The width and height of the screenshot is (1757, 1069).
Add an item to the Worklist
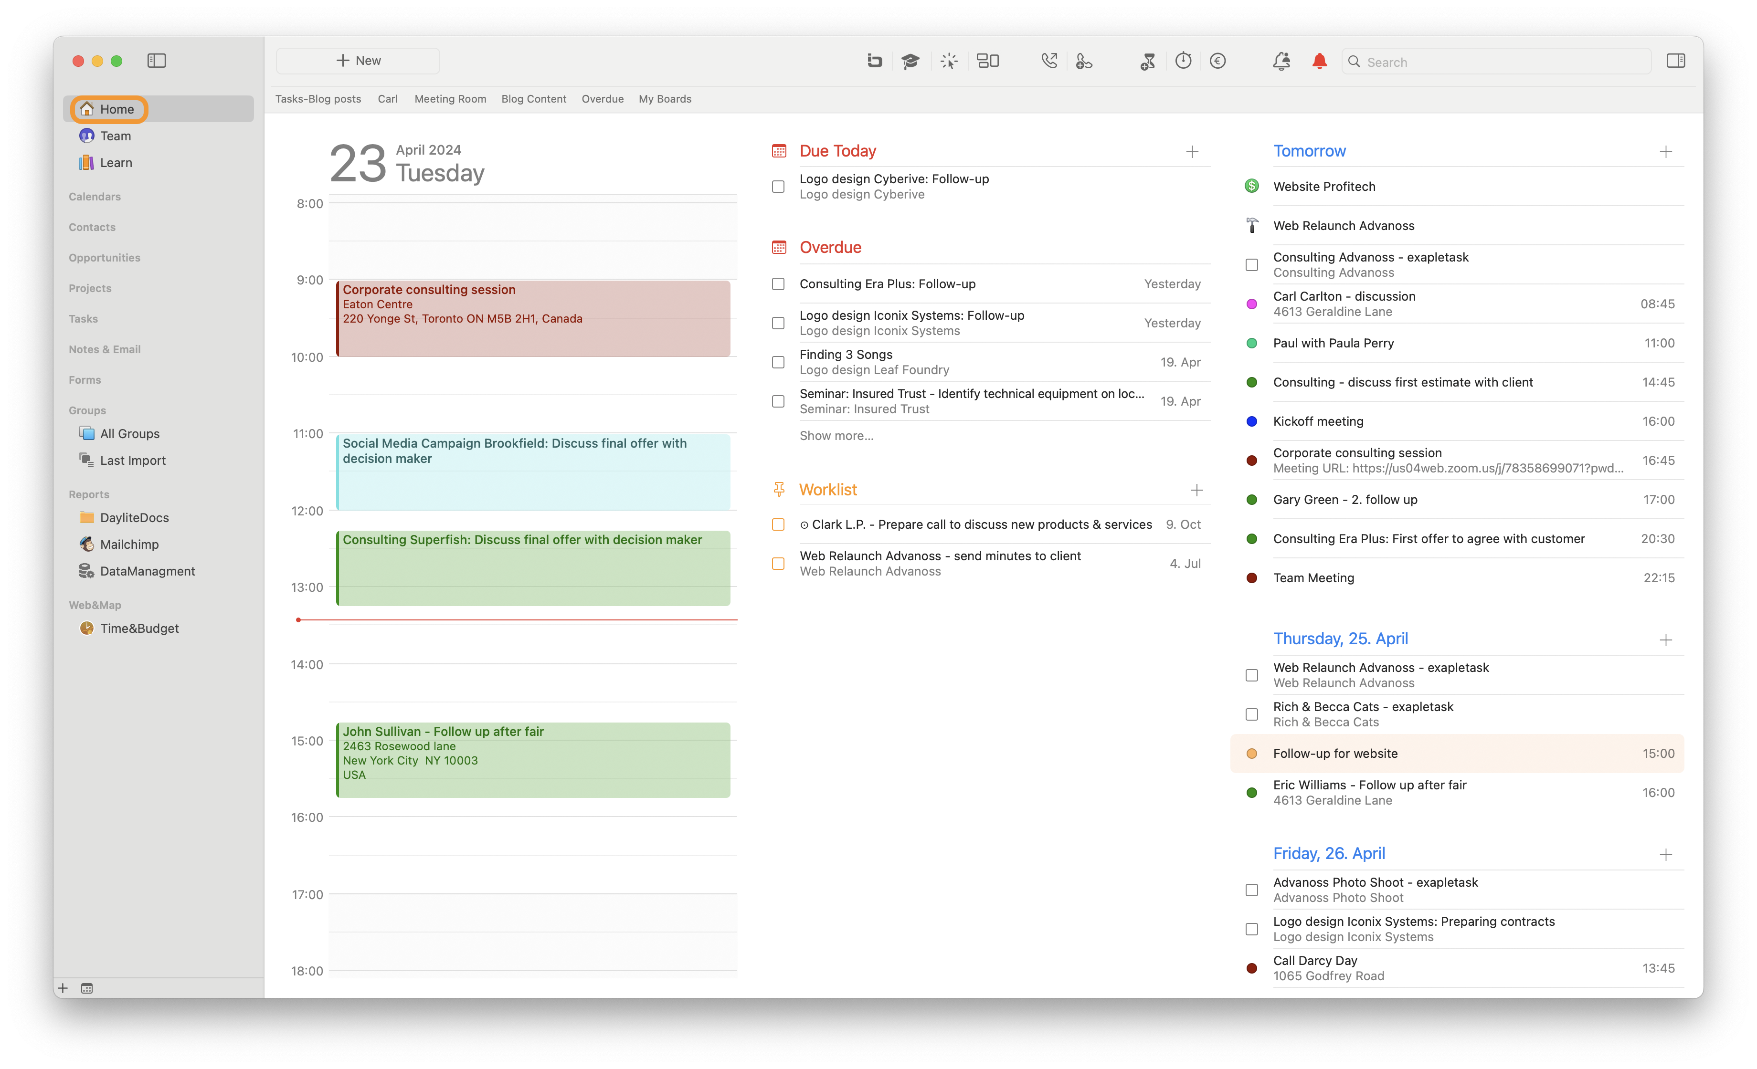click(1196, 490)
